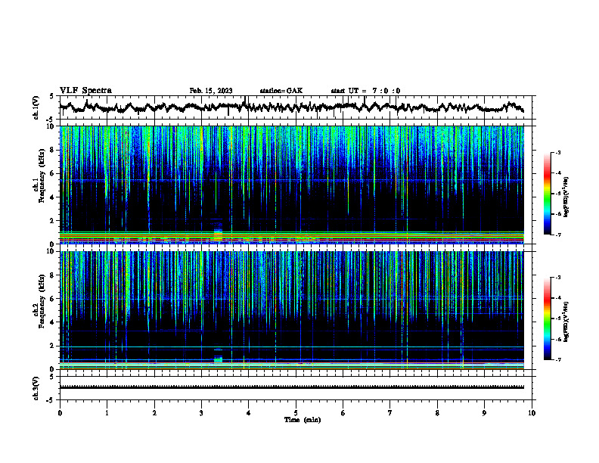The width and height of the screenshot is (599, 463).
Task: Click the ch.2 frequency axis "6" tick label
Action: 53,299
